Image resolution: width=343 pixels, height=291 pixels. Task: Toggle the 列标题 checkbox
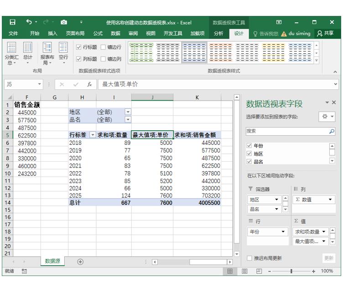click(x=79, y=59)
